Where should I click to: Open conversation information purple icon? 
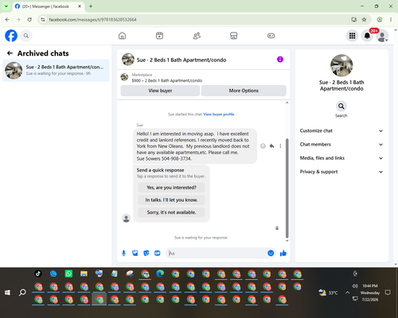(x=280, y=60)
